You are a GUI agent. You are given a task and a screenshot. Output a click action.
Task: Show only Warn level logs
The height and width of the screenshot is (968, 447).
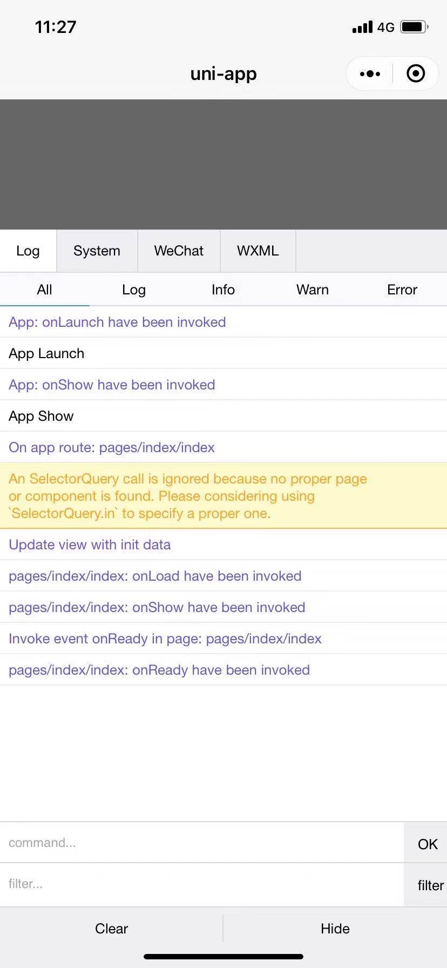coord(313,290)
